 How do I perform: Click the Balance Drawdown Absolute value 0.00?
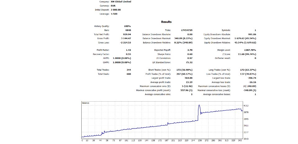pos(190,34)
